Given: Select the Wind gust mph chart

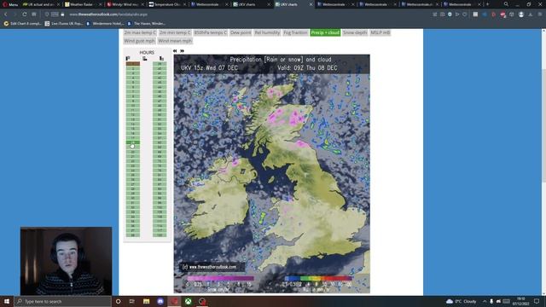Looking at the screenshot, I should (139, 41).
